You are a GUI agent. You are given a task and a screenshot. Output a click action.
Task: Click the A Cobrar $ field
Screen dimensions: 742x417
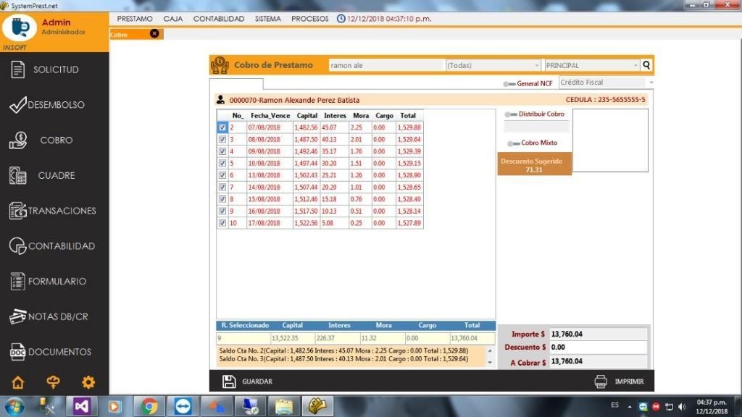pos(598,362)
